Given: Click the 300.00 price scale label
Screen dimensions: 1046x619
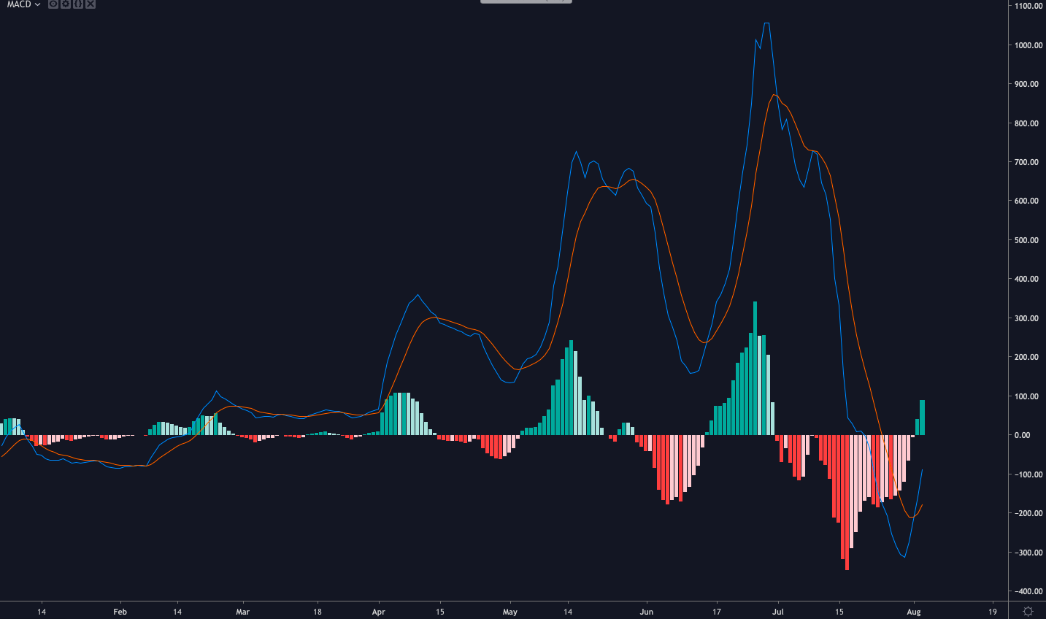Looking at the screenshot, I should (1026, 318).
